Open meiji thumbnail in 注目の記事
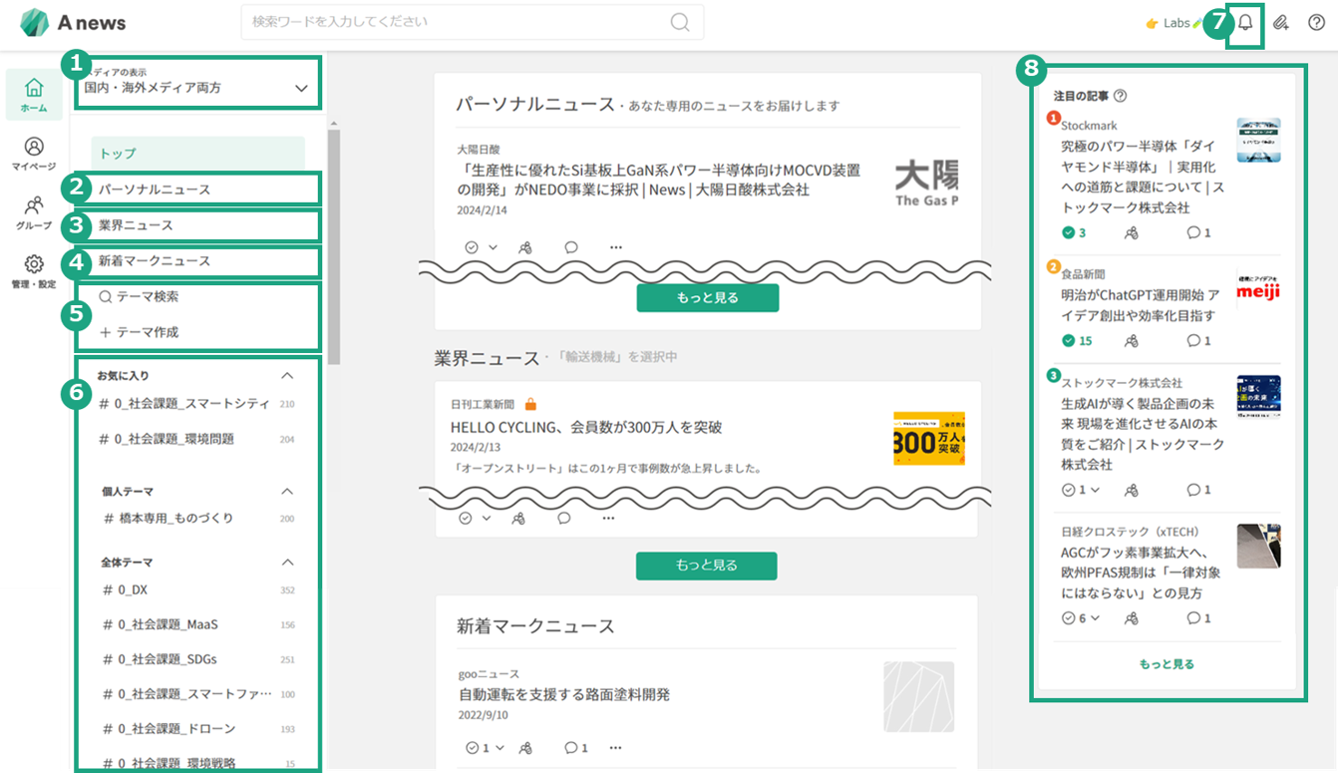Image resolution: width=1338 pixels, height=773 pixels. [x=1258, y=290]
